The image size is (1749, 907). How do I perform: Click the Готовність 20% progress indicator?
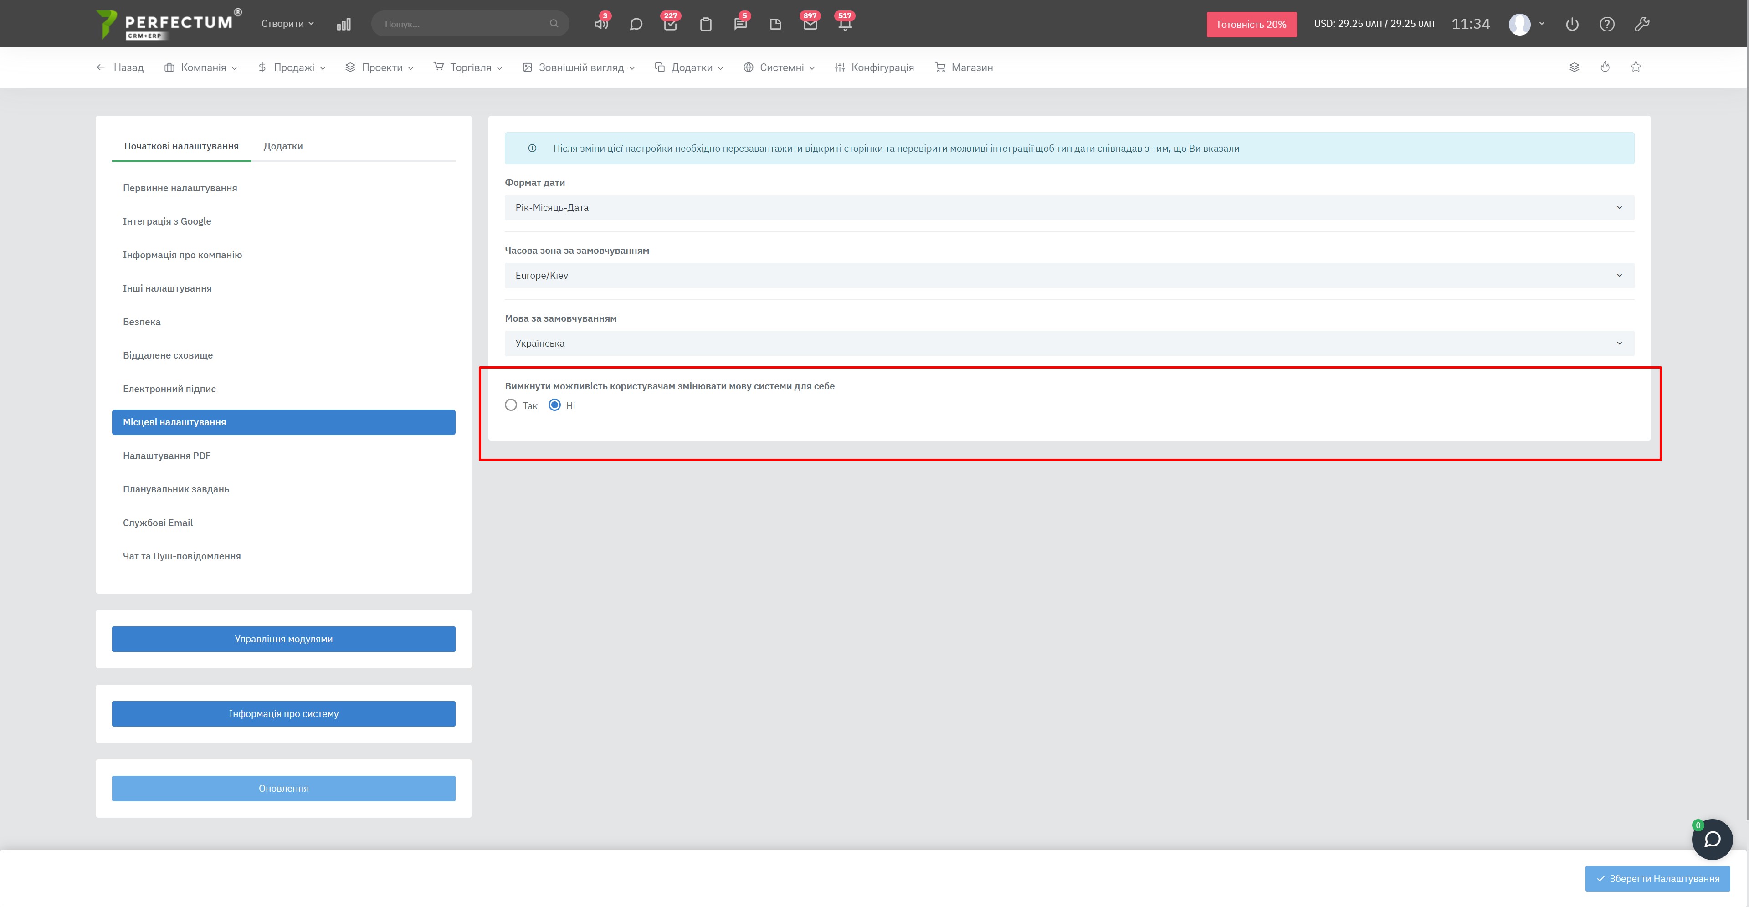(x=1251, y=25)
